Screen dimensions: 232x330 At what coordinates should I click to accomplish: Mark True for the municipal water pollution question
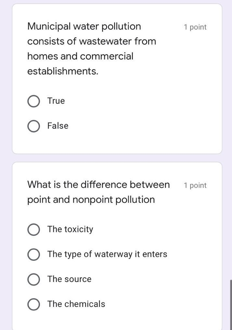click(x=33, y=101)
